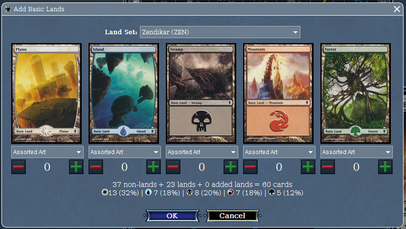Close the Add Basic Lands dialog

click(397, 9)
